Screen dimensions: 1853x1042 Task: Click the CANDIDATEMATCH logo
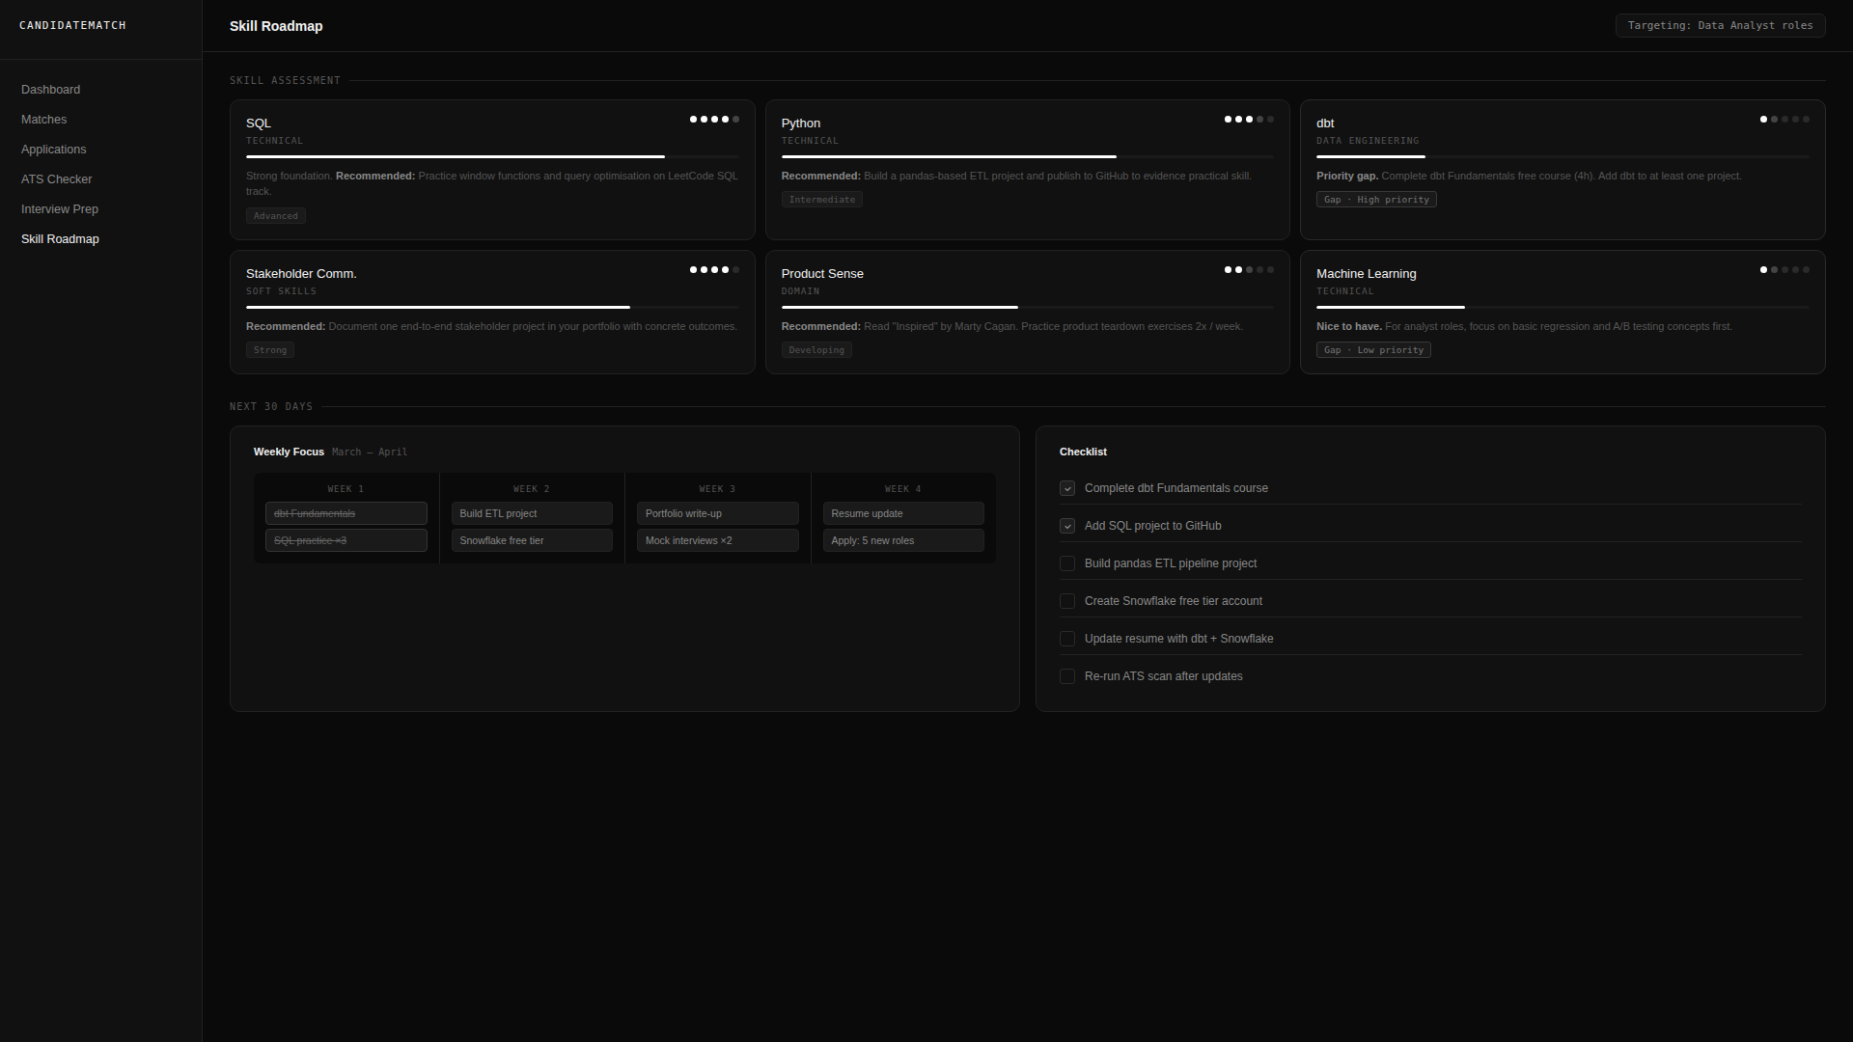point(72,26)
